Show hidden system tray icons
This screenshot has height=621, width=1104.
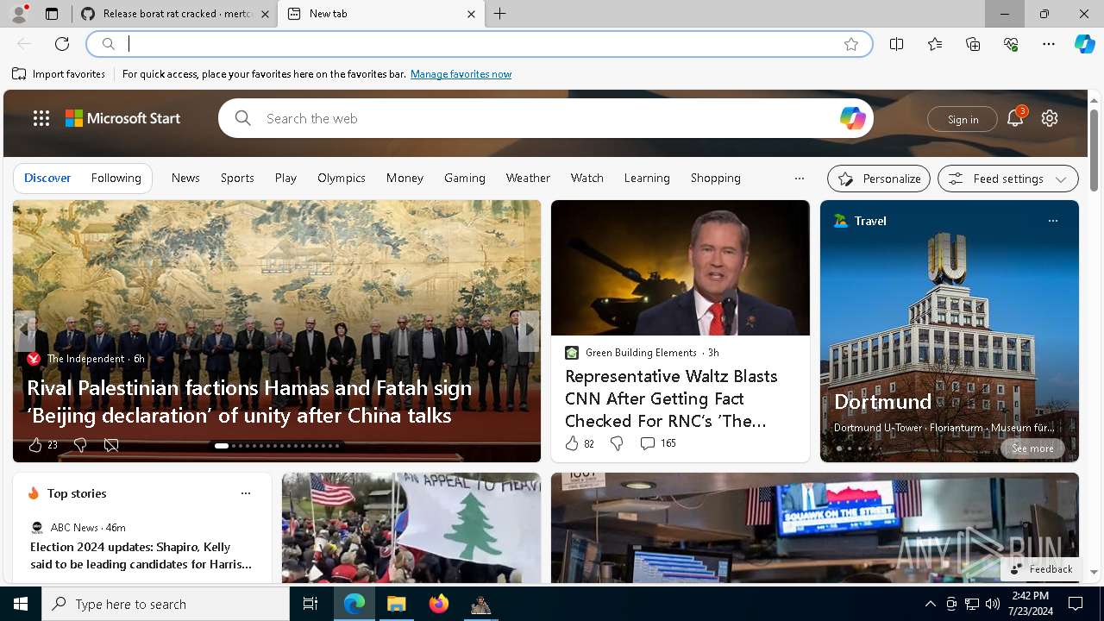pos(930,604)
